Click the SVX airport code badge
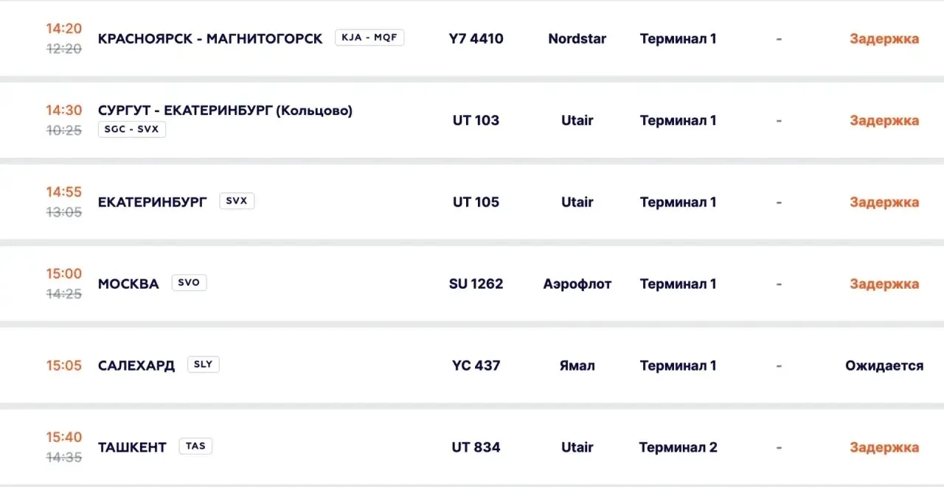Image resolution: width=944 pixels, height=487 pixels. point(237,201)
